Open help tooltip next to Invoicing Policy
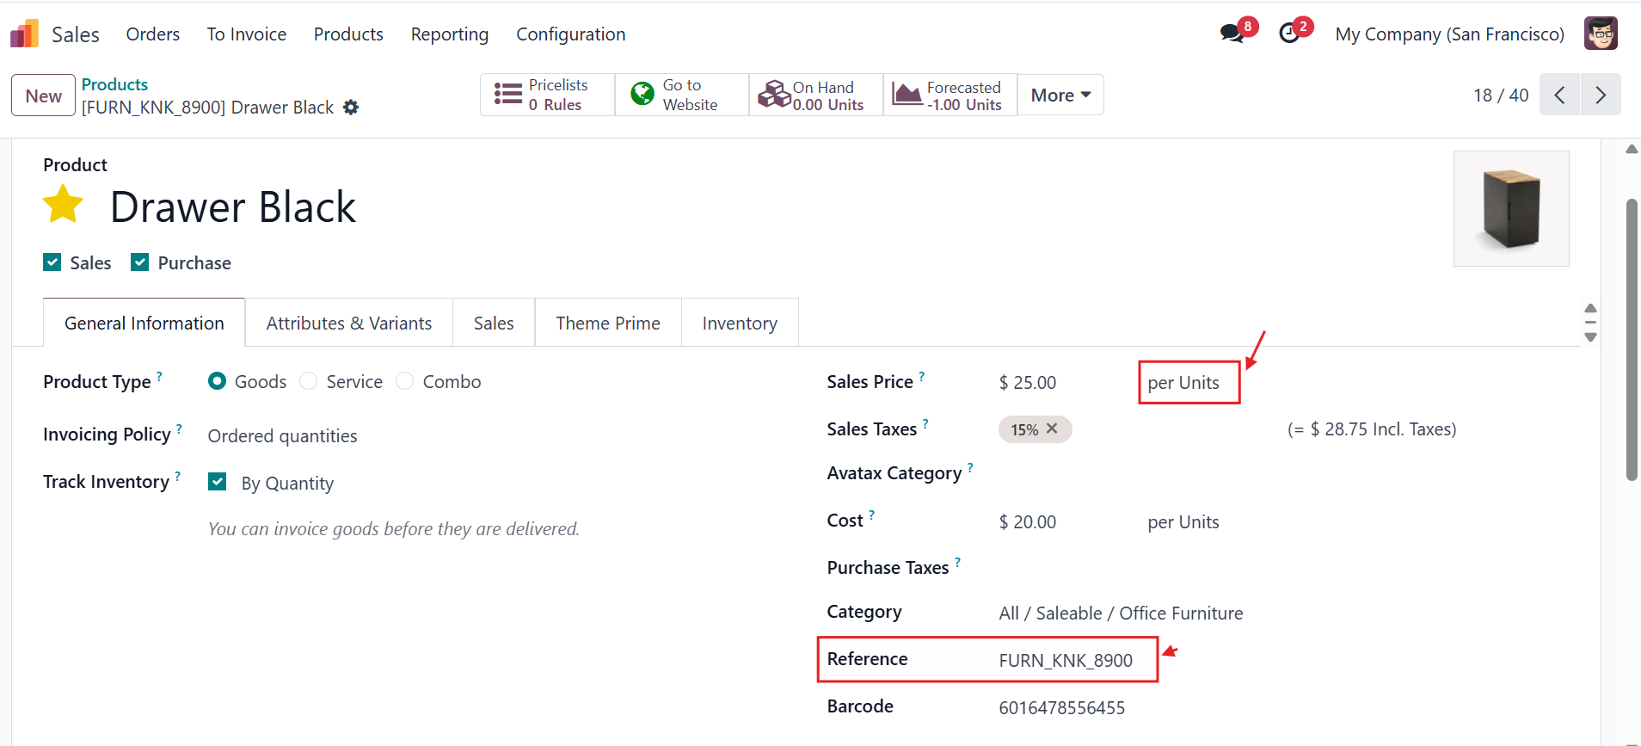 [179, 428]
